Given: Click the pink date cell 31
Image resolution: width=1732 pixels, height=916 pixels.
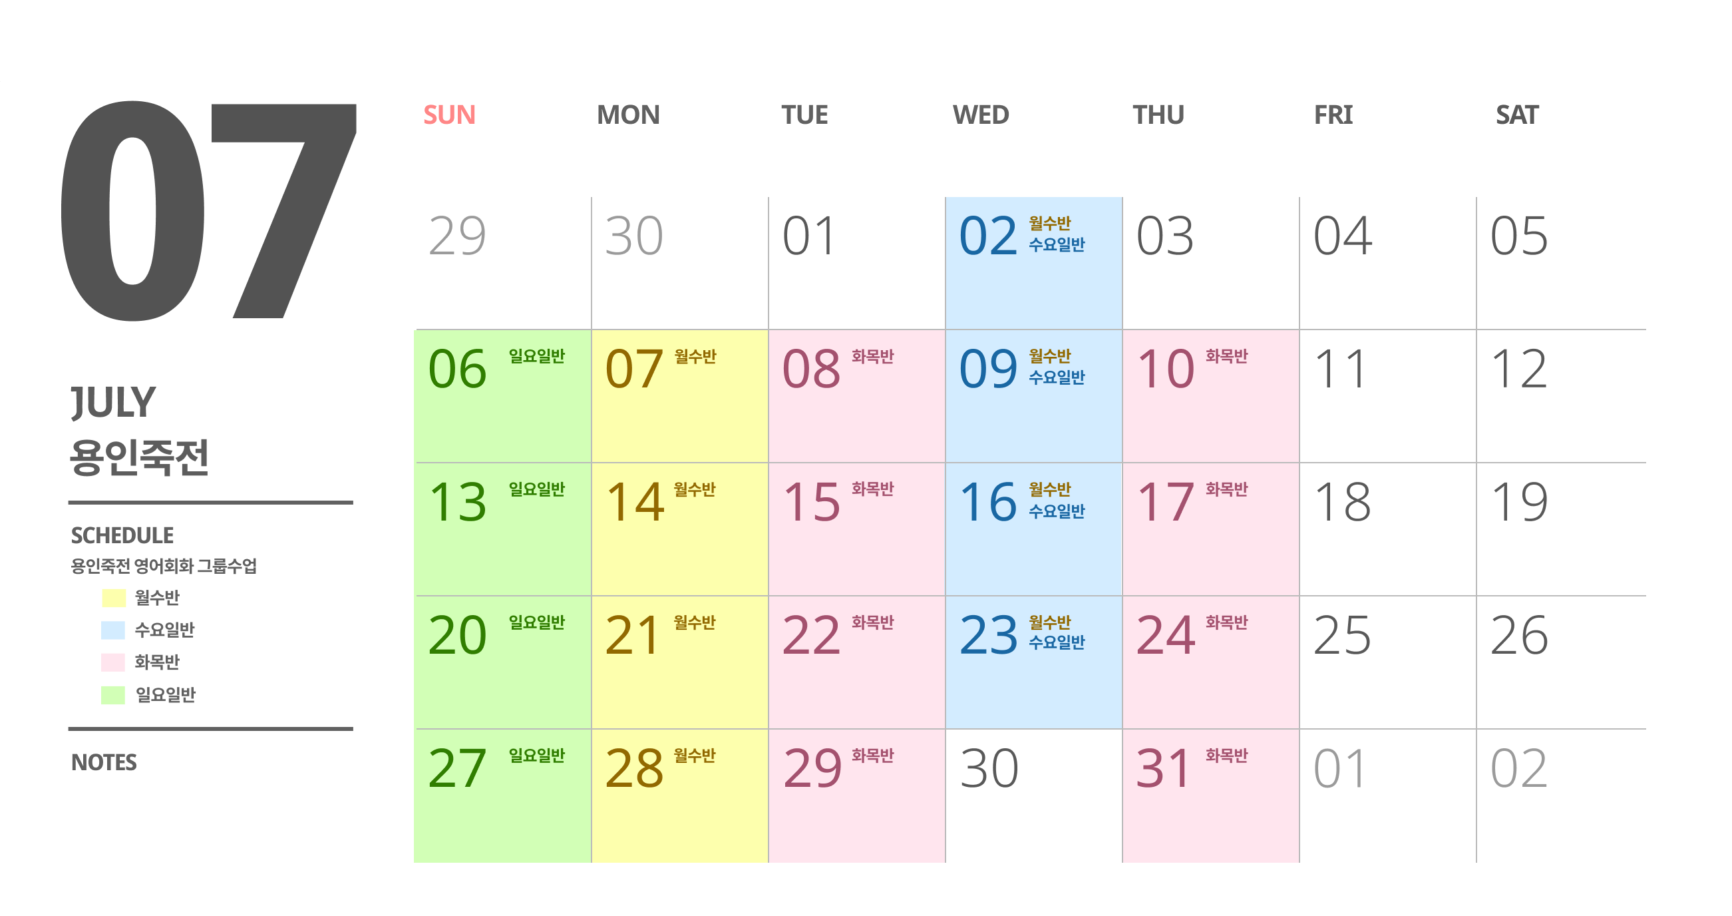Looking at the screenshot, I should coord(1210,796).
